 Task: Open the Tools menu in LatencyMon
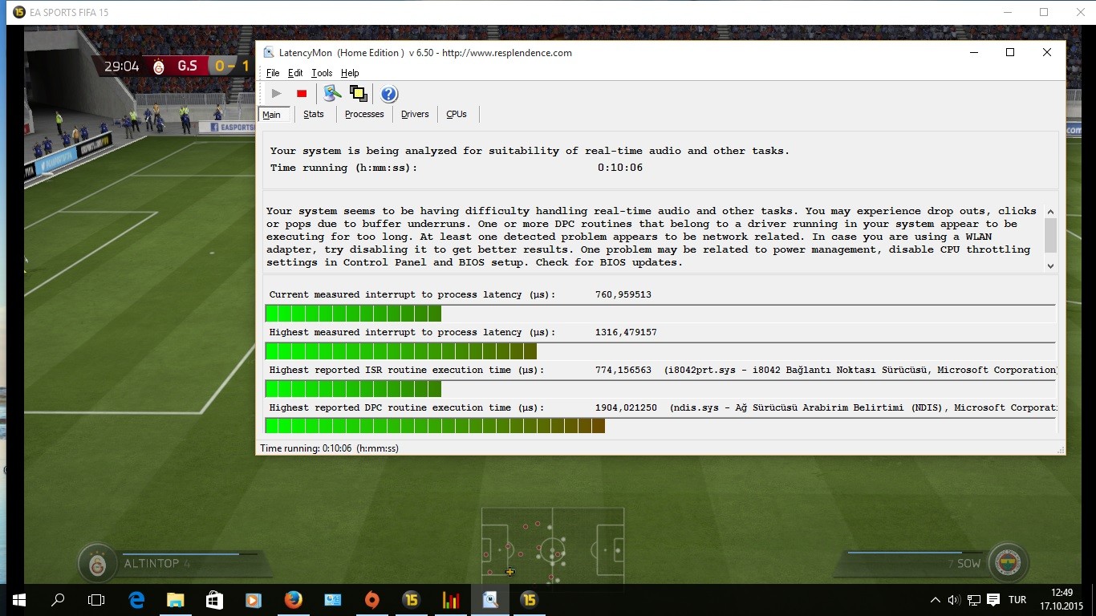(x=322, y=73)
